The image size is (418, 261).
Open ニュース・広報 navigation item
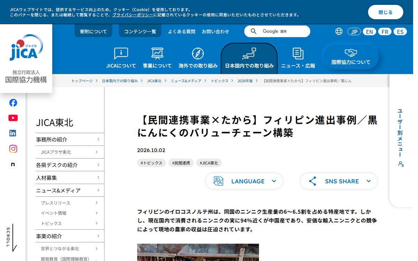tap(298, 58)
